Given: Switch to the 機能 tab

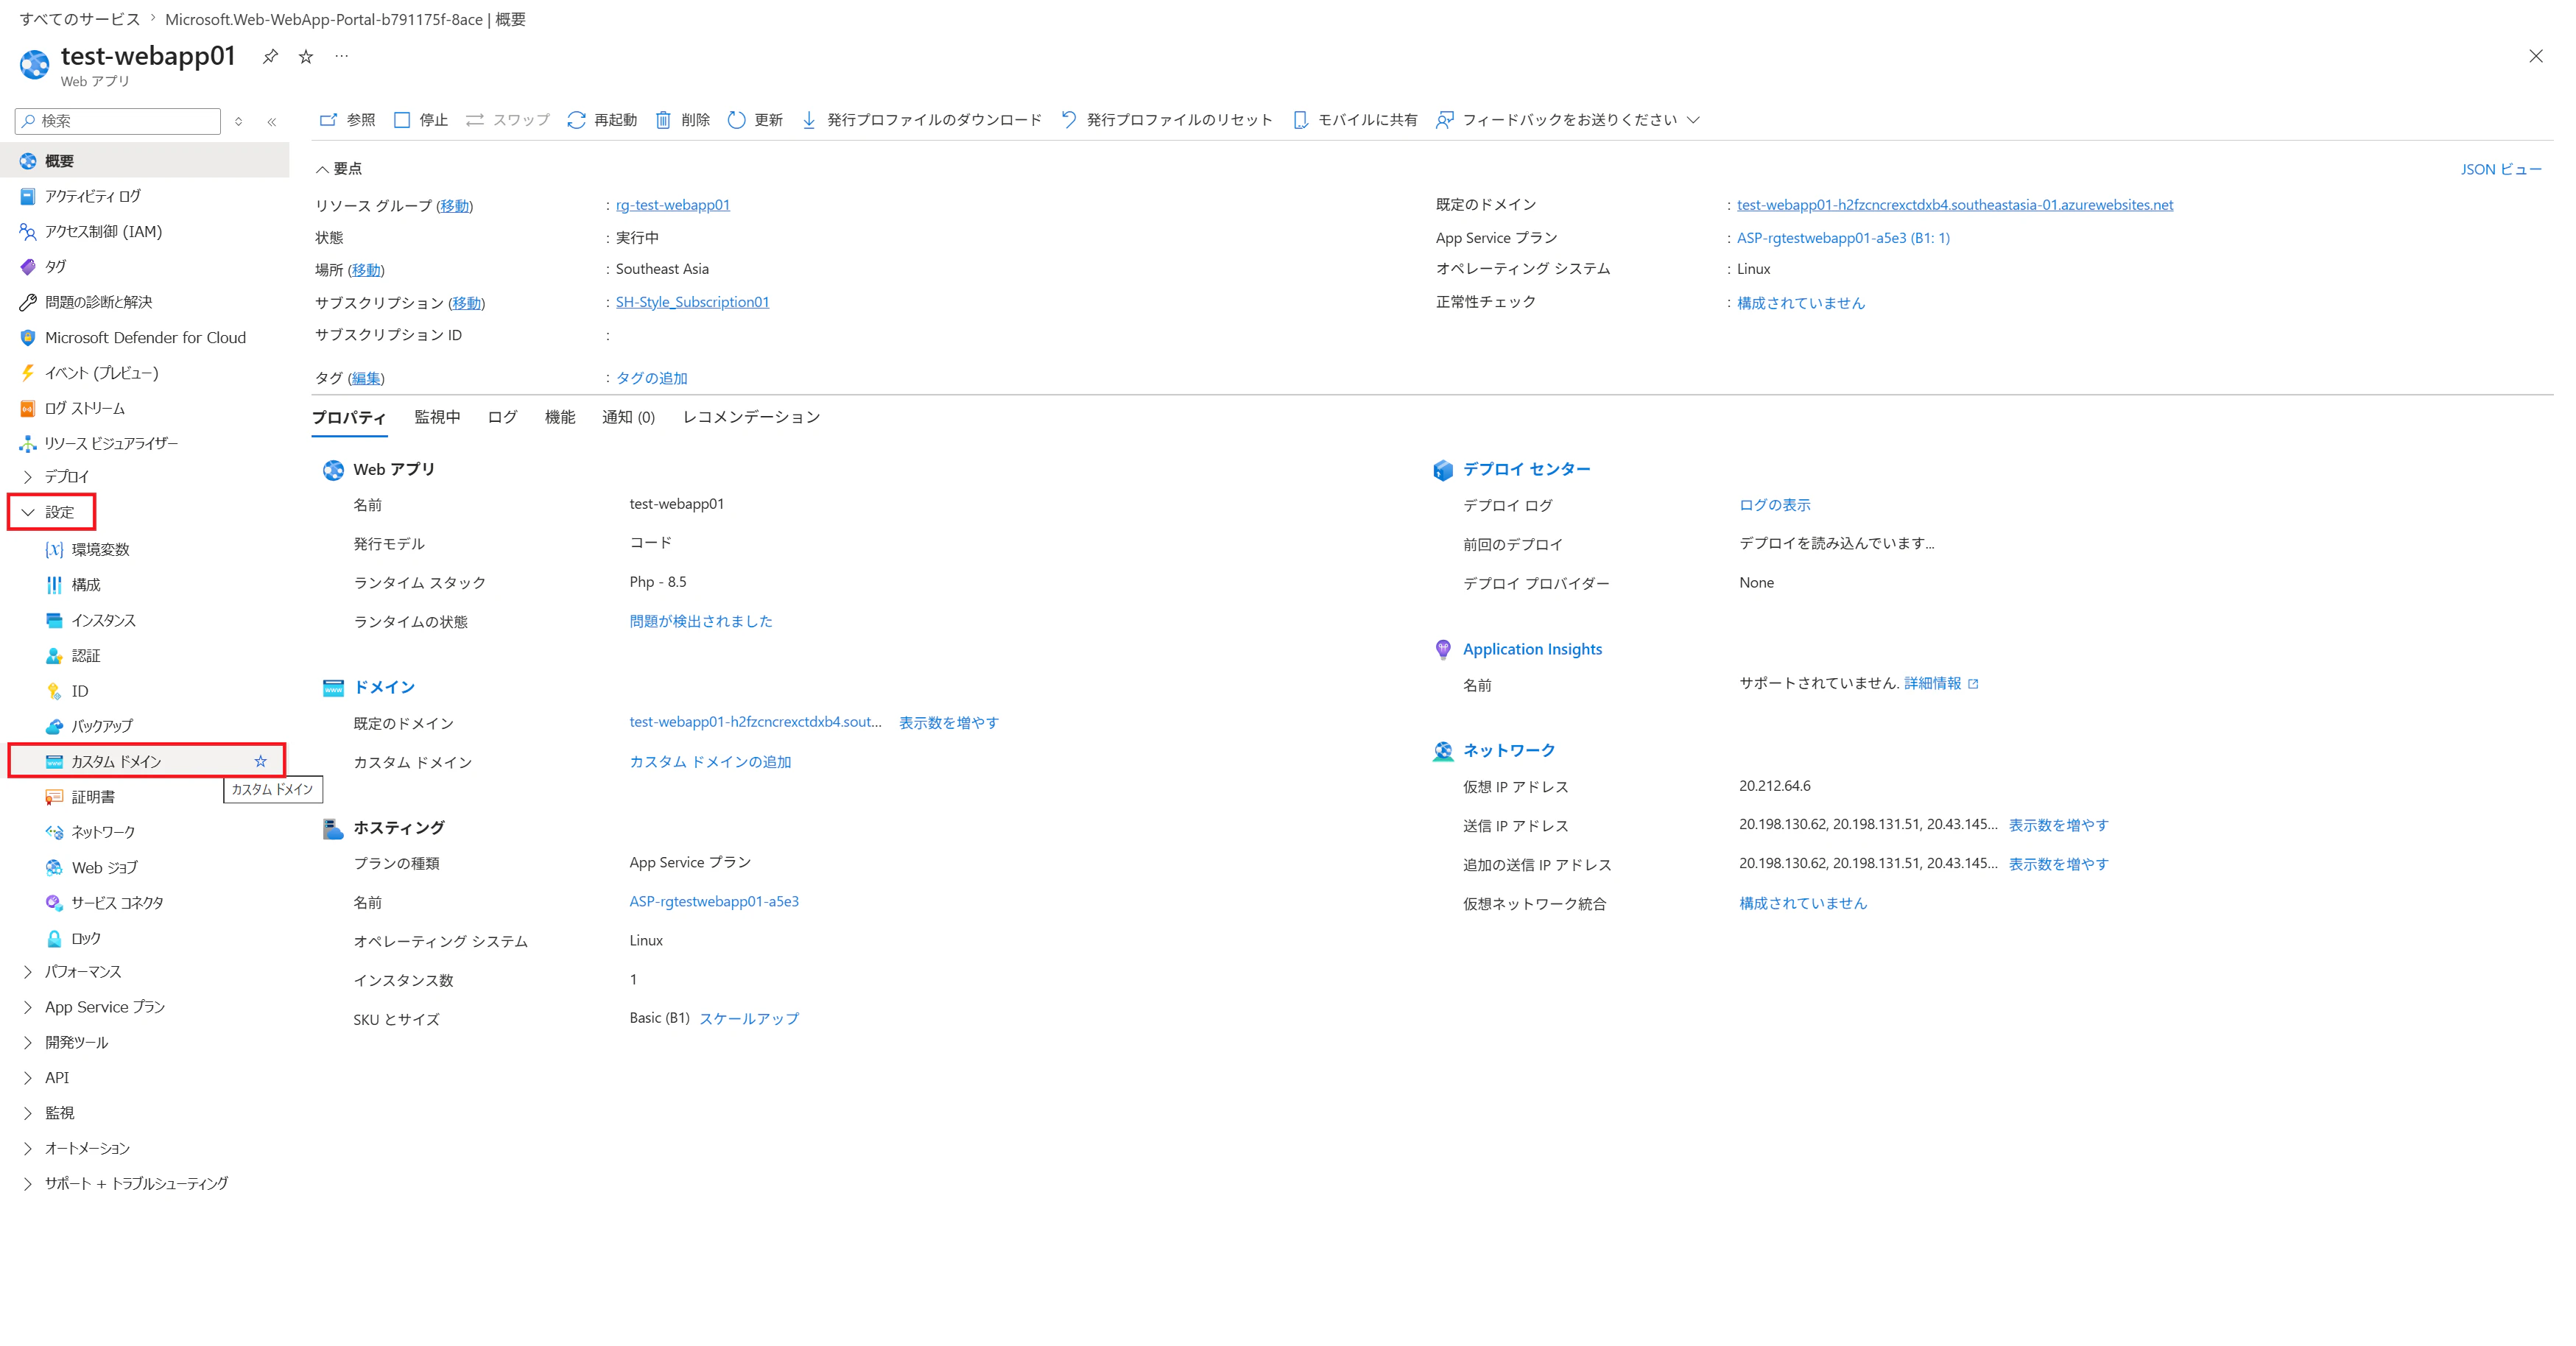Looking at the screenshot, I should coord(560,417).
